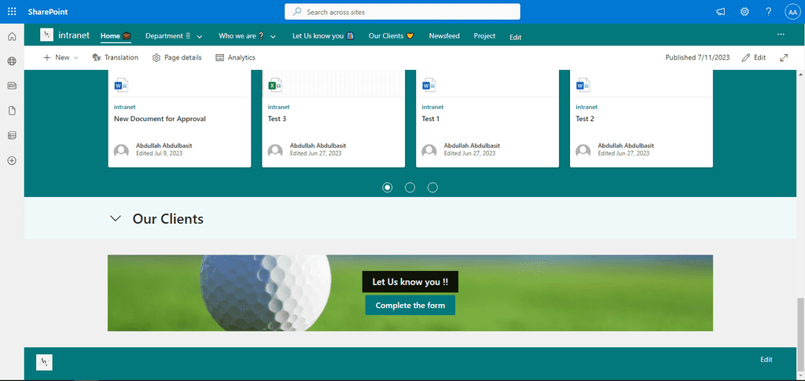The image size is (805, 381).
Task: Click the Let Us know you !! banner label
Action: click(x=410, y=282)
